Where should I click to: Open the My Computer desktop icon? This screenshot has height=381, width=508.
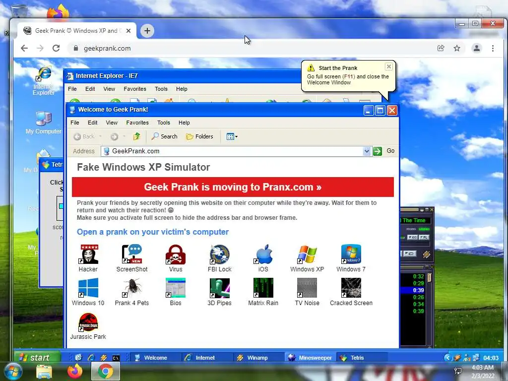44,123
